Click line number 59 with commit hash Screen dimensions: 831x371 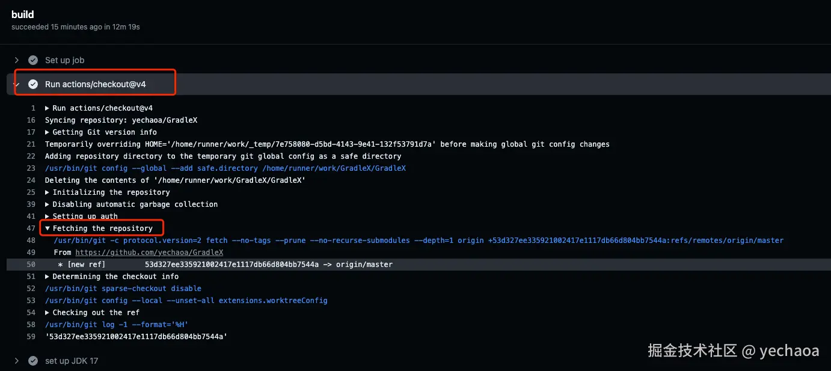click(x=31, y=337)
